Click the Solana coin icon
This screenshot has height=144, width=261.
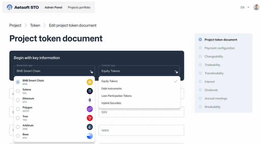[90, 91]
